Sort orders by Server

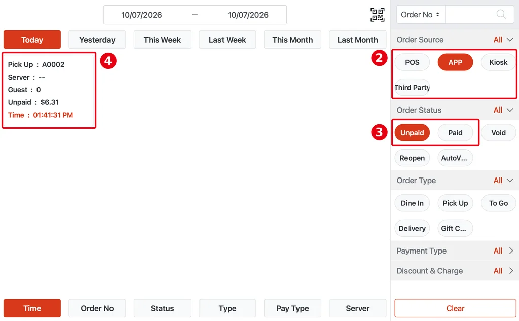pyautogui.click(x=357, y=308)
